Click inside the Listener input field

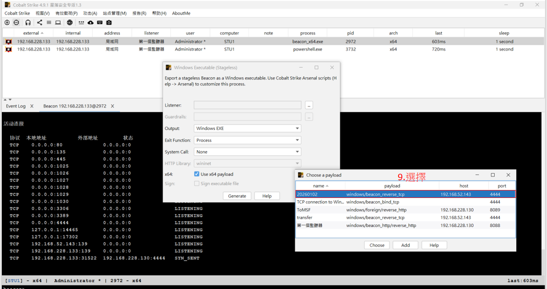pyautogui.click(x=247, y=105)
